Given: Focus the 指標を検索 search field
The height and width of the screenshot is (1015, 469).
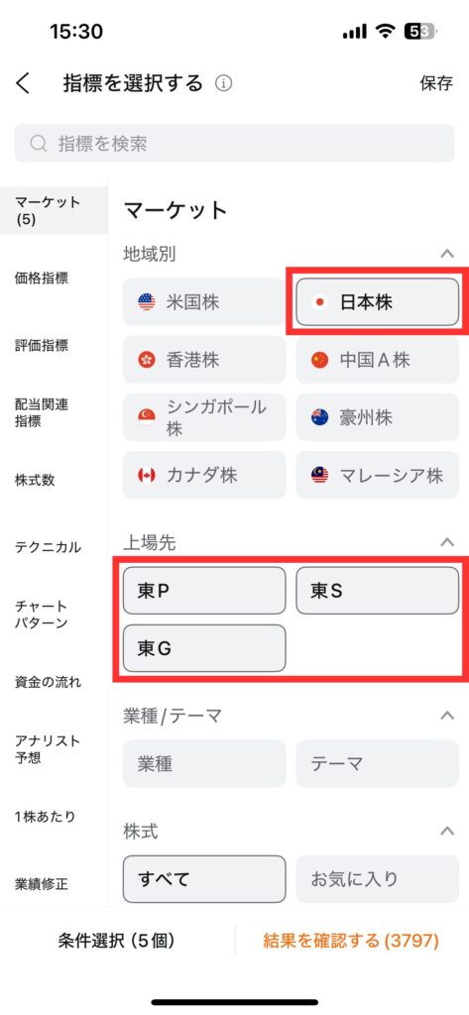Looking at the screenshot, I should 234,143.
